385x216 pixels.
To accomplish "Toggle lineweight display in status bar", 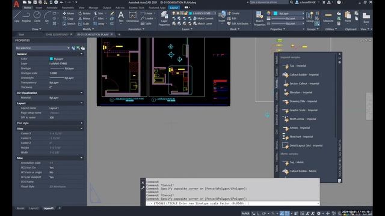I will [296, 214].
